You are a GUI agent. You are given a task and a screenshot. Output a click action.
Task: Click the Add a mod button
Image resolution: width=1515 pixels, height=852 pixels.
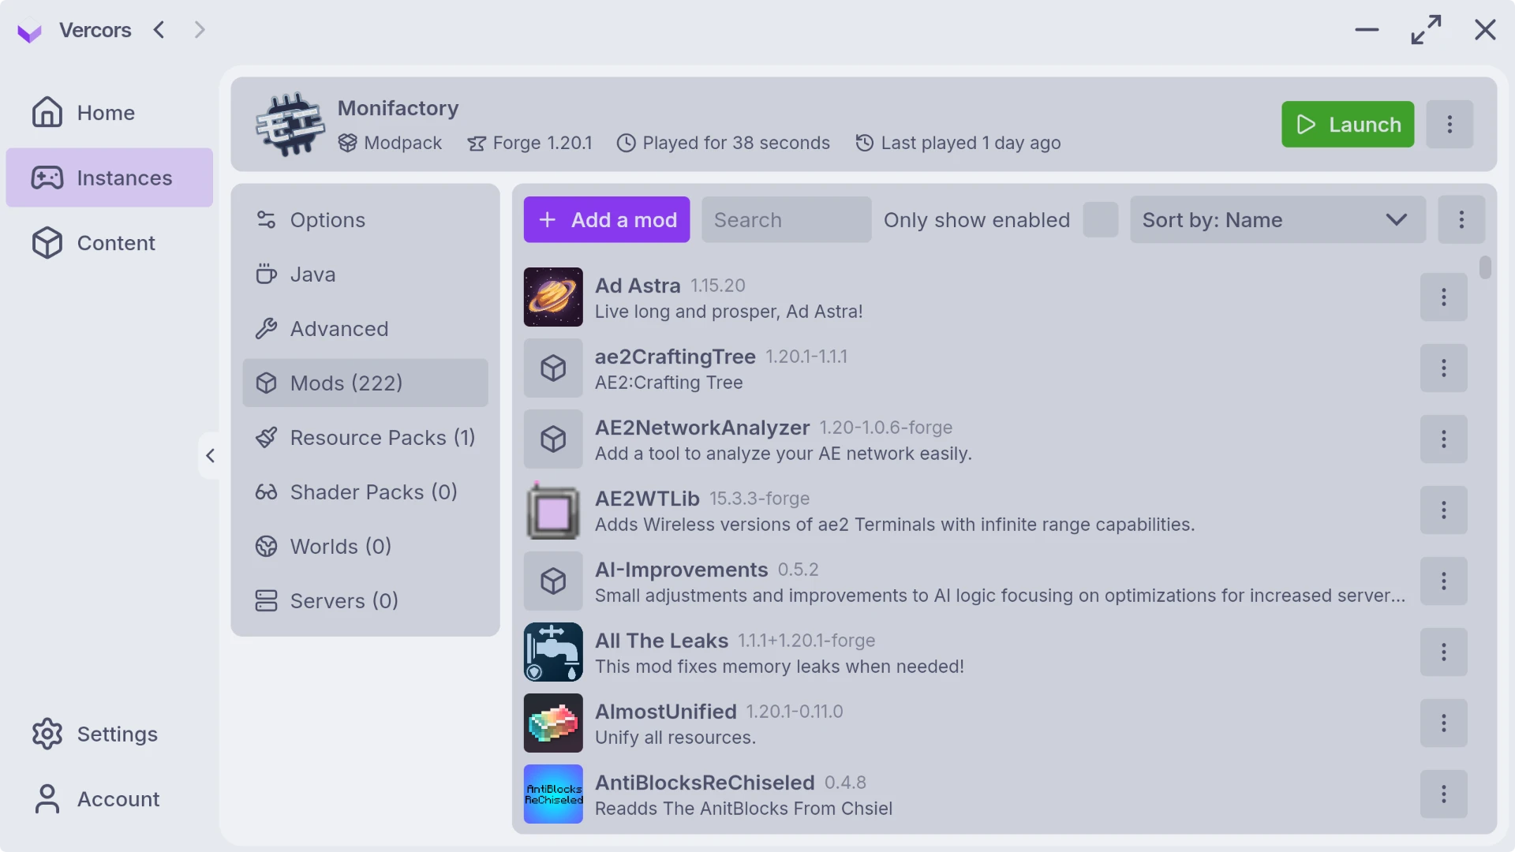click(x=607, y=220)
